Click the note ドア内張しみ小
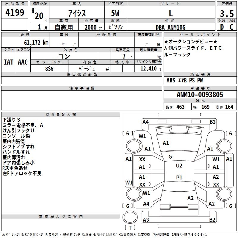This screenshot has height=238, width=238. 18,163
